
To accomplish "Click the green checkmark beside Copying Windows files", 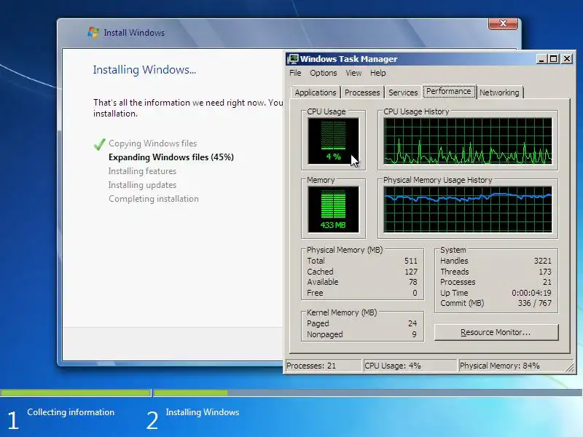I will (x=100, y=144).
